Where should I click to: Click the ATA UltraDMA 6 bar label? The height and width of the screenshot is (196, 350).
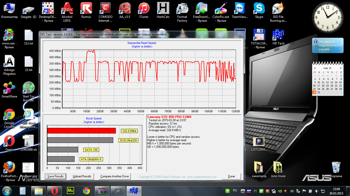click(91, 159)
